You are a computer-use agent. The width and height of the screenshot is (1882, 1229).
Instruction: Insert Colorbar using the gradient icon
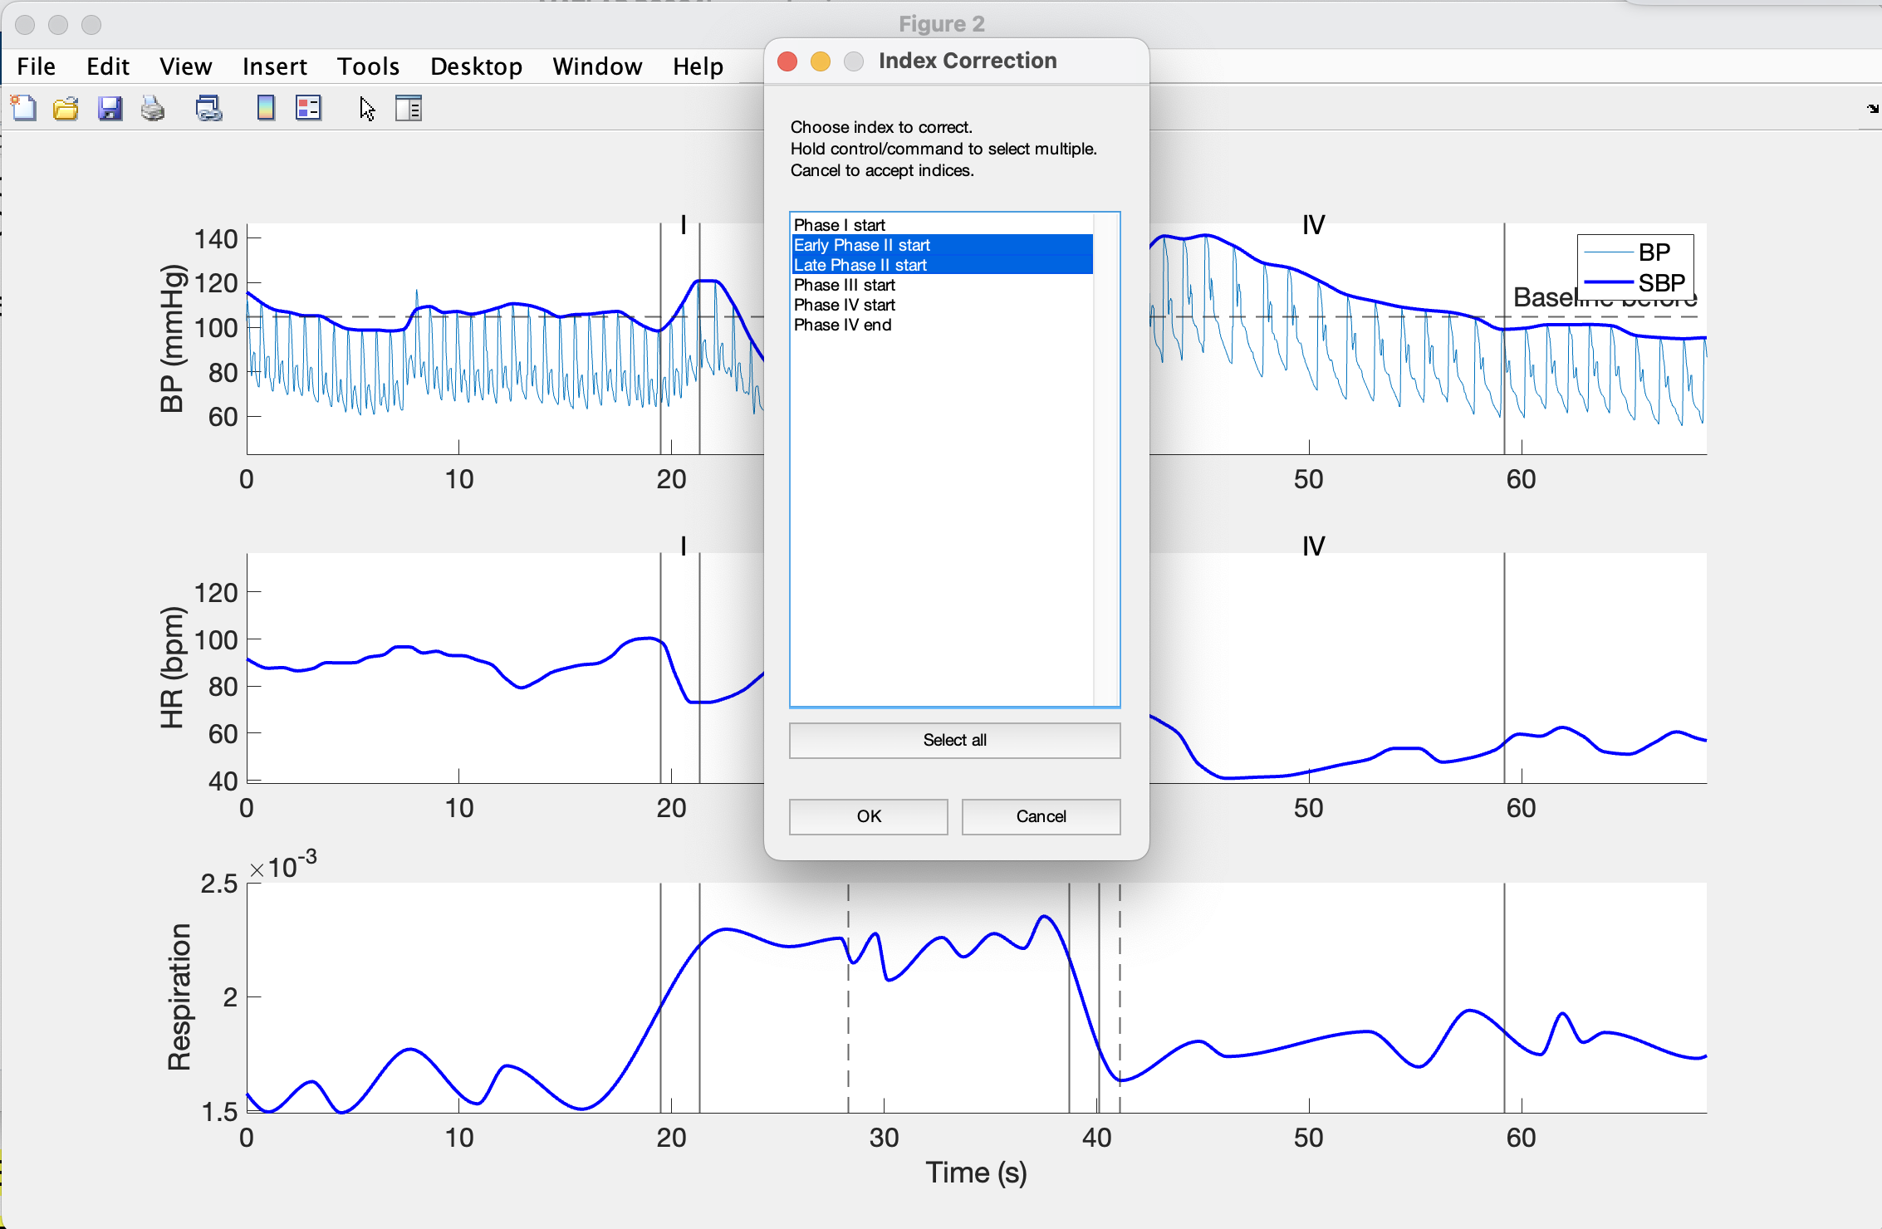coord(266,108)
